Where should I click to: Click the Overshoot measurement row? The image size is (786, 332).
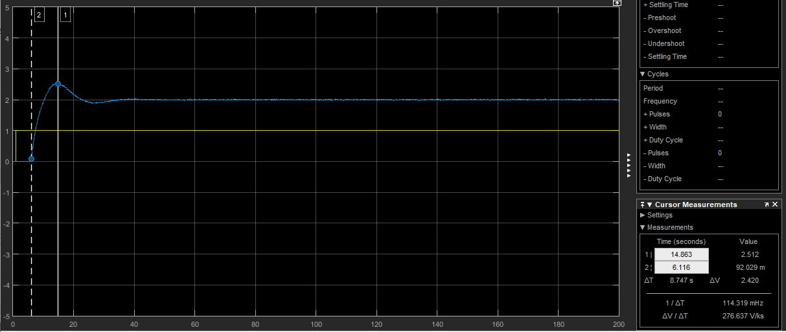(x=710, y=30)
